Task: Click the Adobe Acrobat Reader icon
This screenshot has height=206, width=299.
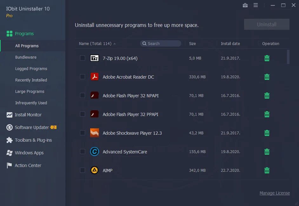Action: (x=94, y=77)
